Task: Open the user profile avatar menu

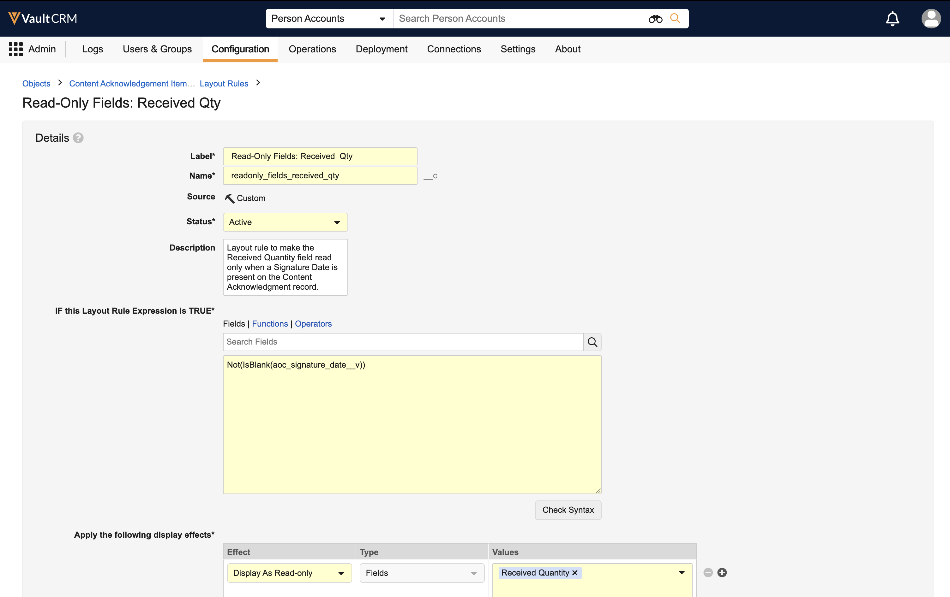Action: point(931,19)
